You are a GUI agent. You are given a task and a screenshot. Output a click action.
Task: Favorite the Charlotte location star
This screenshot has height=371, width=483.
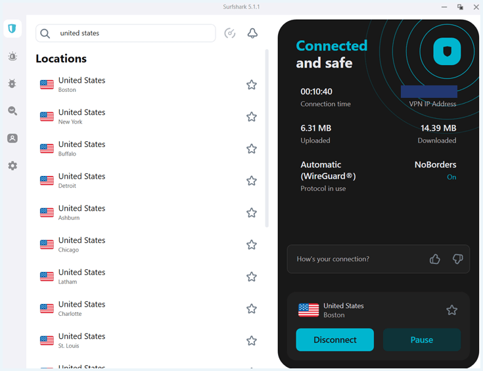click(x=251, y=309)
